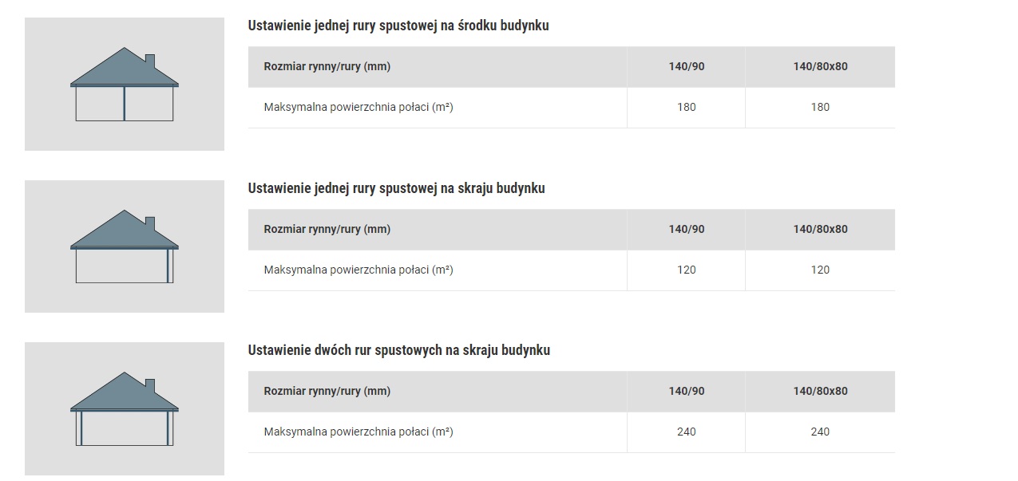Viewport: 1018px width, 481px height.
Task: Click the 180 value under 140/90
Action: [x=687, y=107]
